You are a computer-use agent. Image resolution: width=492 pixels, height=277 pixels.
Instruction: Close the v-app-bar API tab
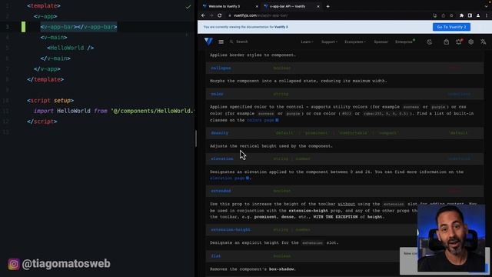coord(317,6)
